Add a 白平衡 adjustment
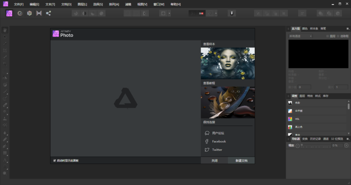The height and width of the screenshot is (185, 351). tap(317, 111)
